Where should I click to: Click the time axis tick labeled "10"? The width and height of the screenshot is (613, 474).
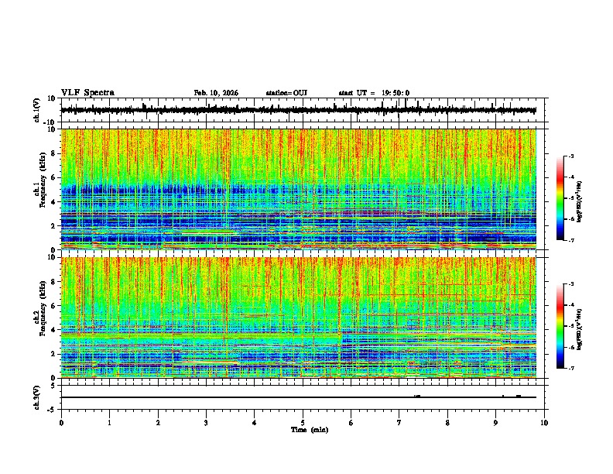tap(544, 423)
